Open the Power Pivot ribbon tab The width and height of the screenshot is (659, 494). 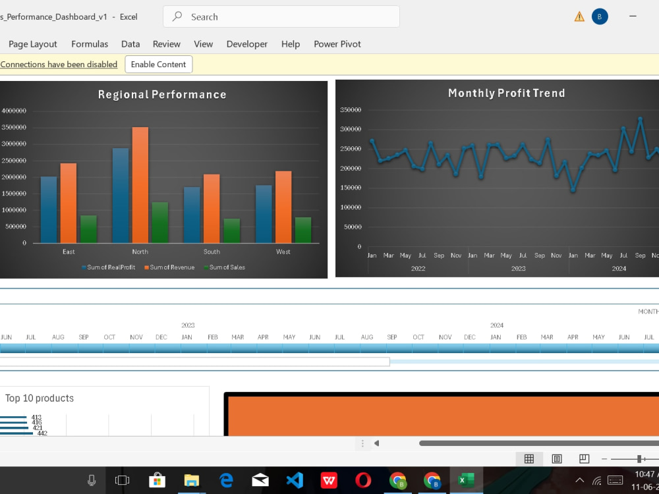pyautogui.click(x=337, y=44)
